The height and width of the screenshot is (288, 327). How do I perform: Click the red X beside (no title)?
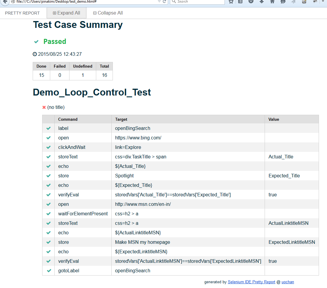pyautogui.click(x=44, y=107)
